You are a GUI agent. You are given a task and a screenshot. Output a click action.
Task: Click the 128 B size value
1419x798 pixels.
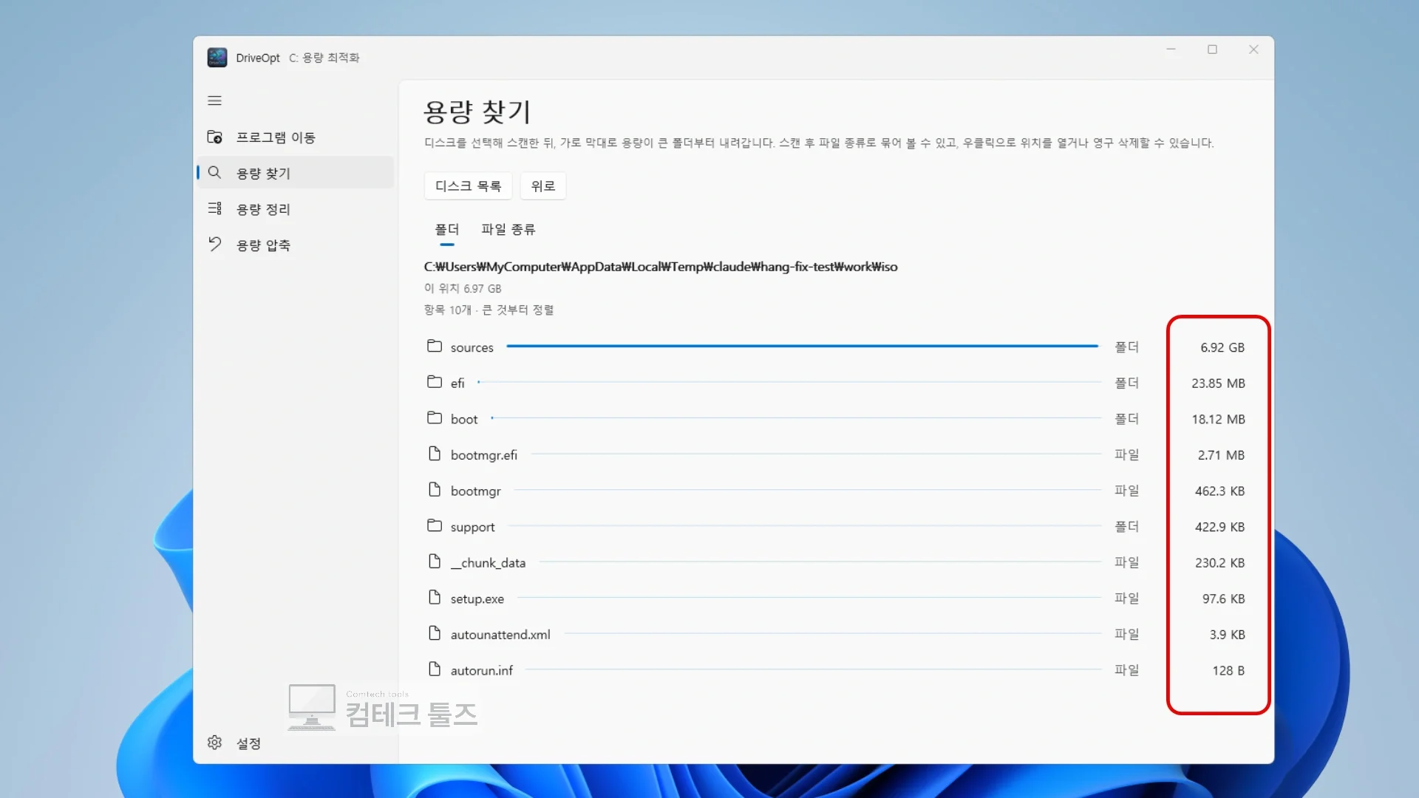[1228, 671]
